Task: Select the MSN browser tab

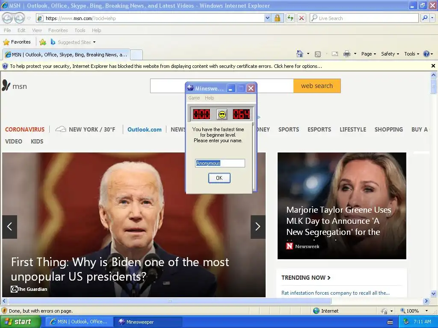Action: point(66,55)
